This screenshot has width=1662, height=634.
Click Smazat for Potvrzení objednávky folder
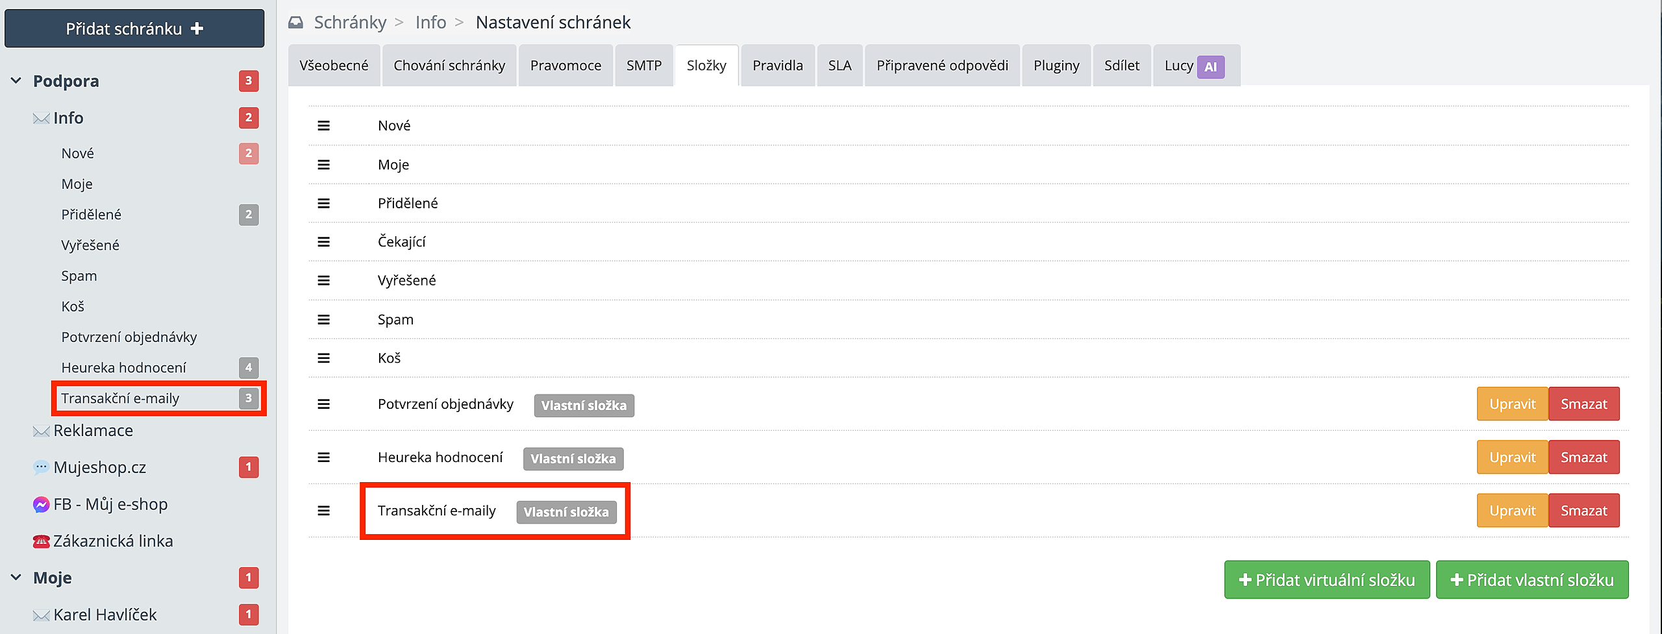click(1584, 404)
